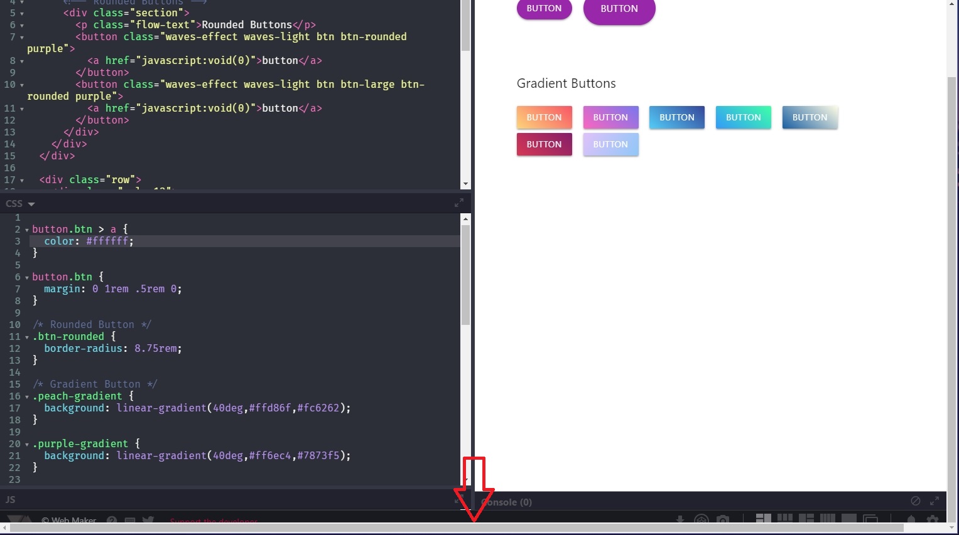
Task: Switch to the first layout icon
Action: point(763,519)
